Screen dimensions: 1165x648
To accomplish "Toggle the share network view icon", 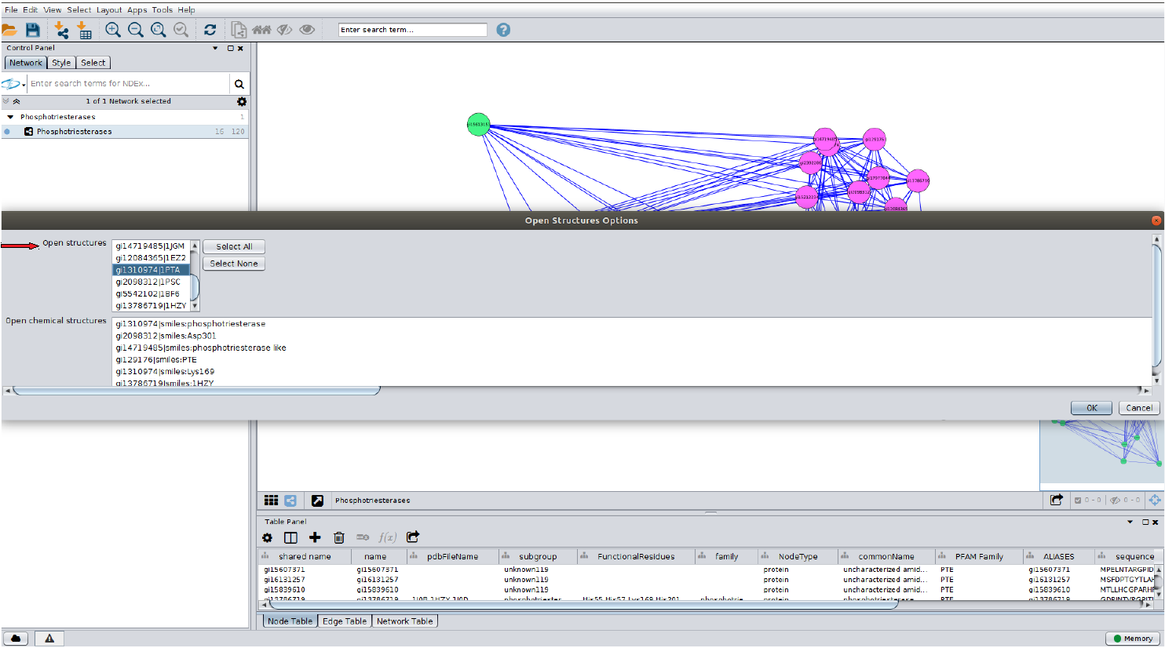I will (x=290, y=501).
